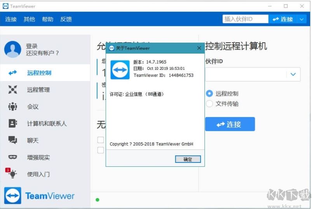Screen dimensions: 312x209
Task: Click the 确定 button in About dialog
Action: [x=188, y=159]
